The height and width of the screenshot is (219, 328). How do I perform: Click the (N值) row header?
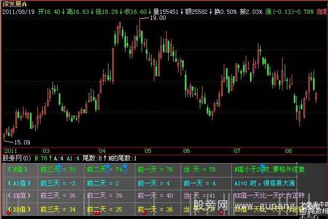coord(18,169)
